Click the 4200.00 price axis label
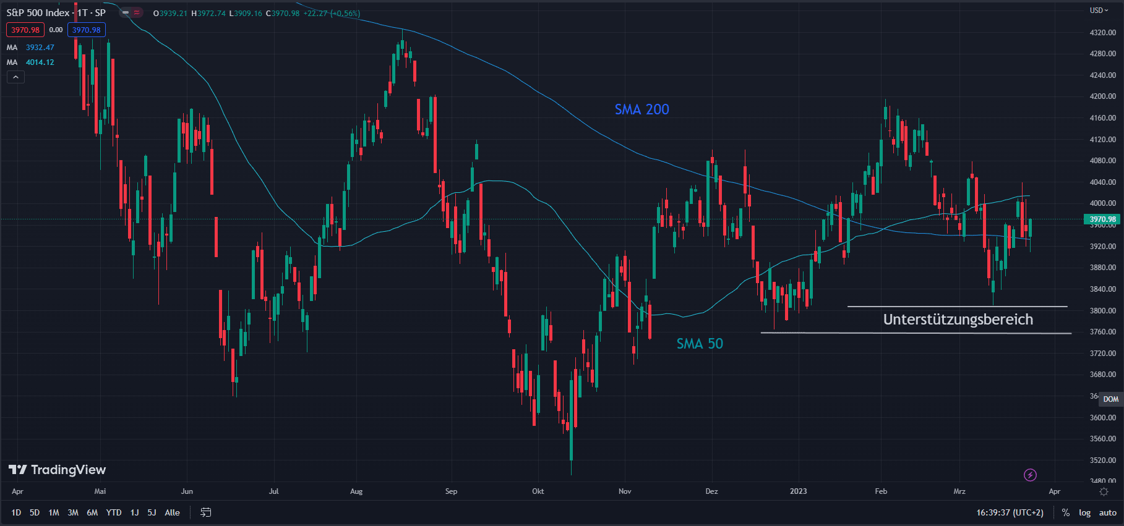This screenshot has width=1124, height=526. click(1103, 96)
